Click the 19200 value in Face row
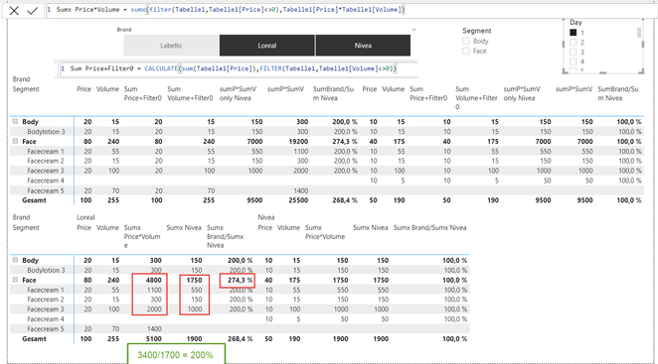 pyautogui.click(x=299, y=142)
